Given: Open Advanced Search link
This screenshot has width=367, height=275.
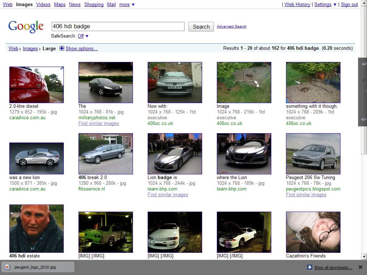Looking at the screenshot, I should 232,26.
